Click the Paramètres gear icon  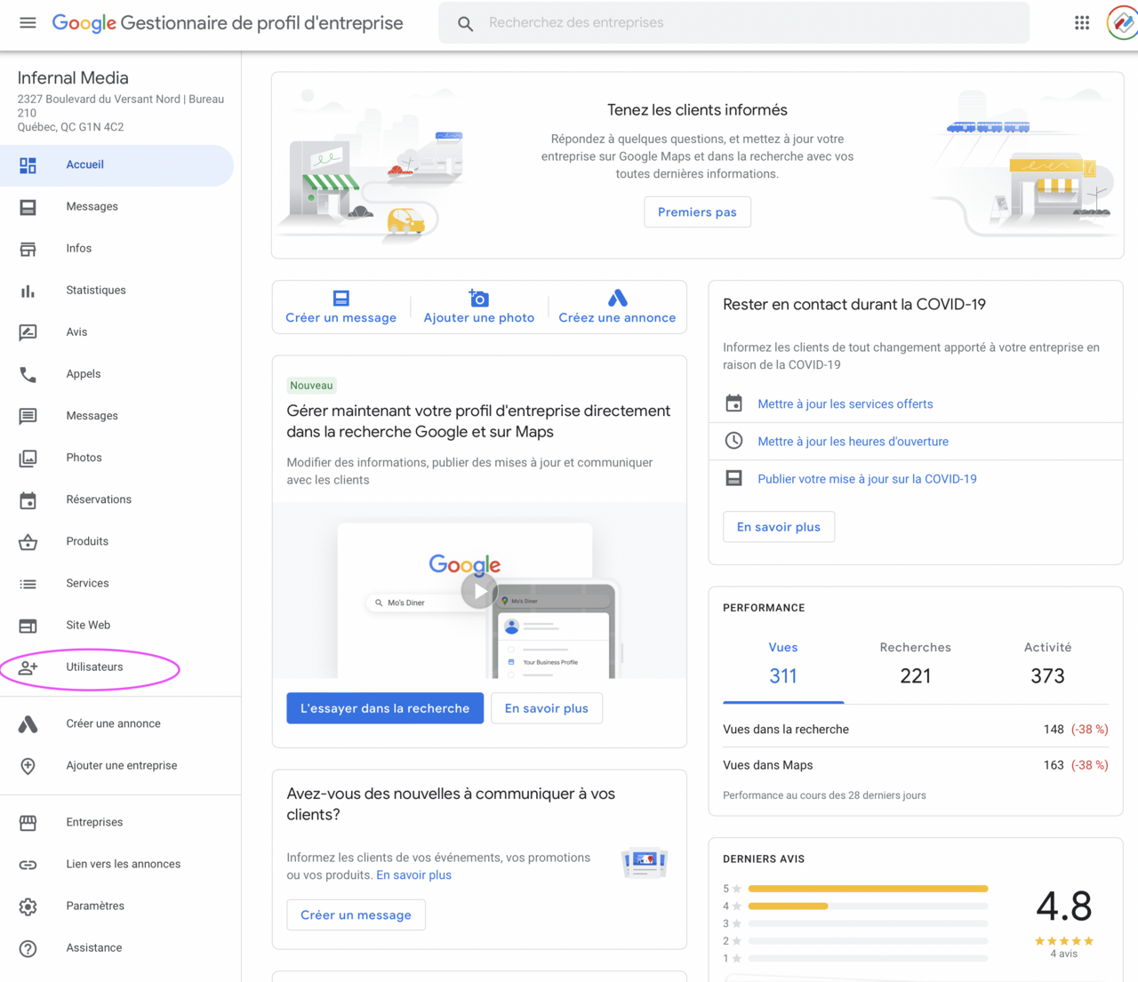pyautogui.click(x=28, y=906)
